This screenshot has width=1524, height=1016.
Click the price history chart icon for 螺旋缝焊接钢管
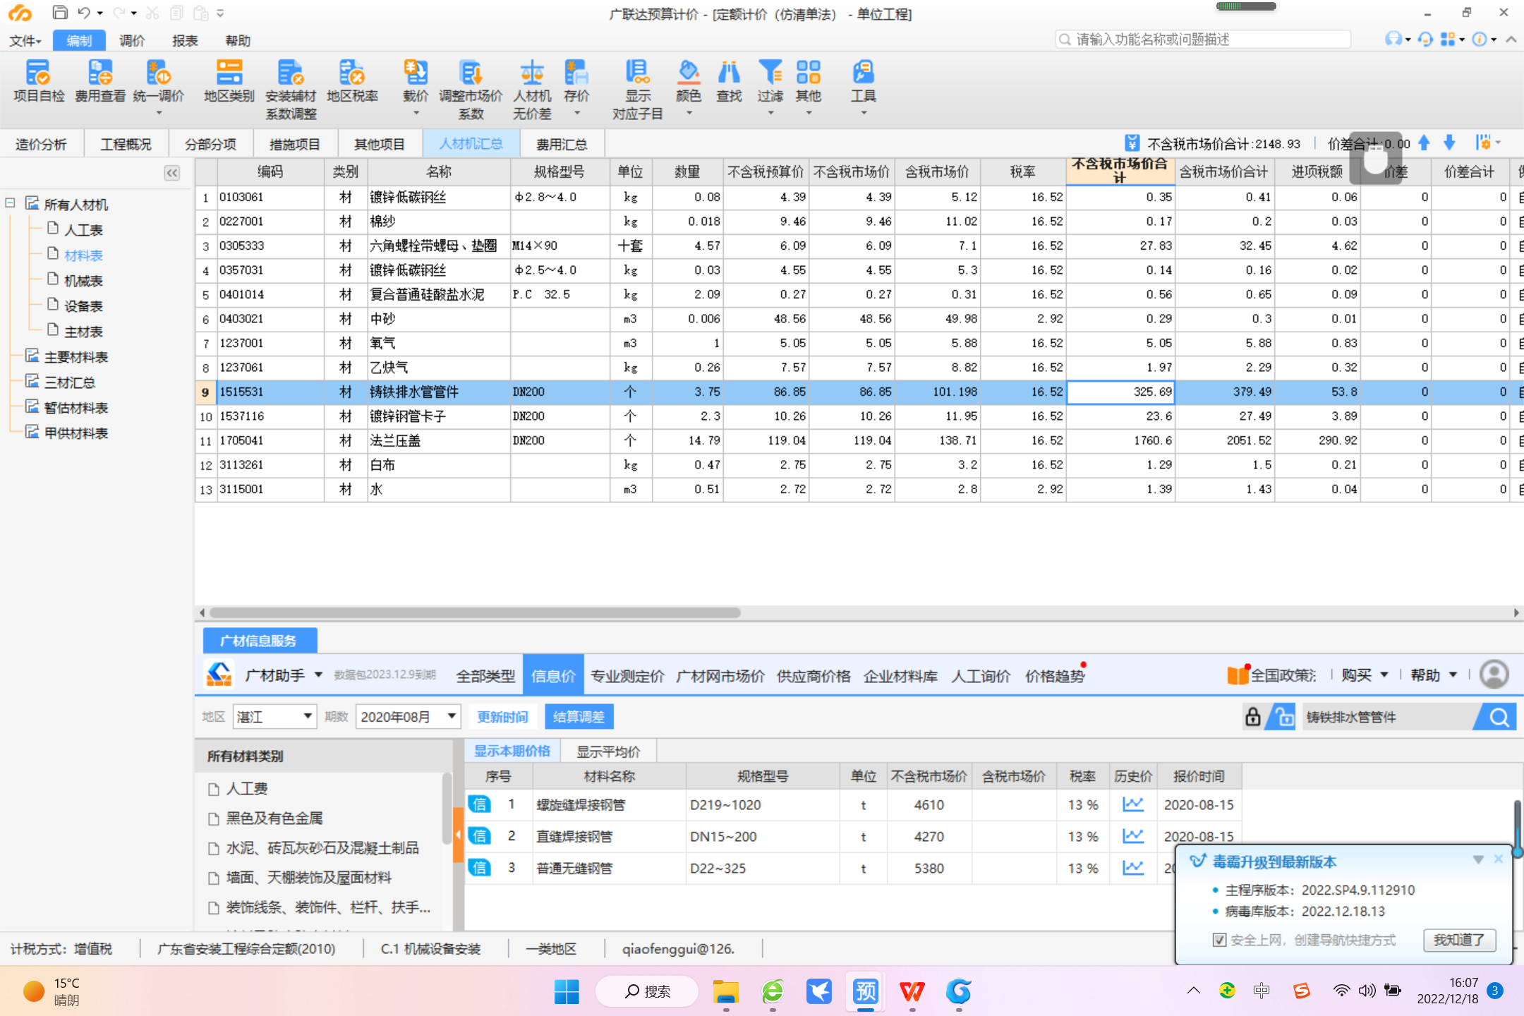(1133, 805)
